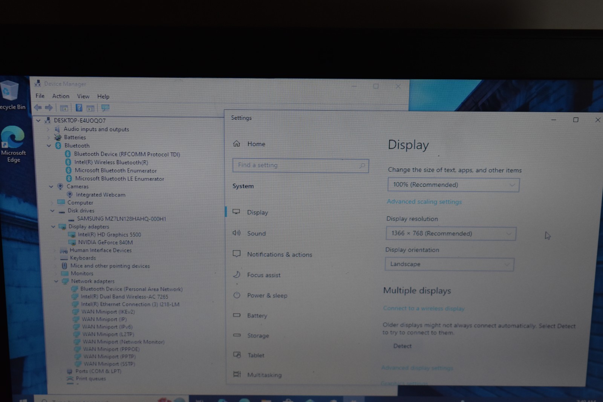Select Bluetooth Device (RFCOMM Protocol TDI)
This screenshot has width=603, height=402.
(127, 154)
